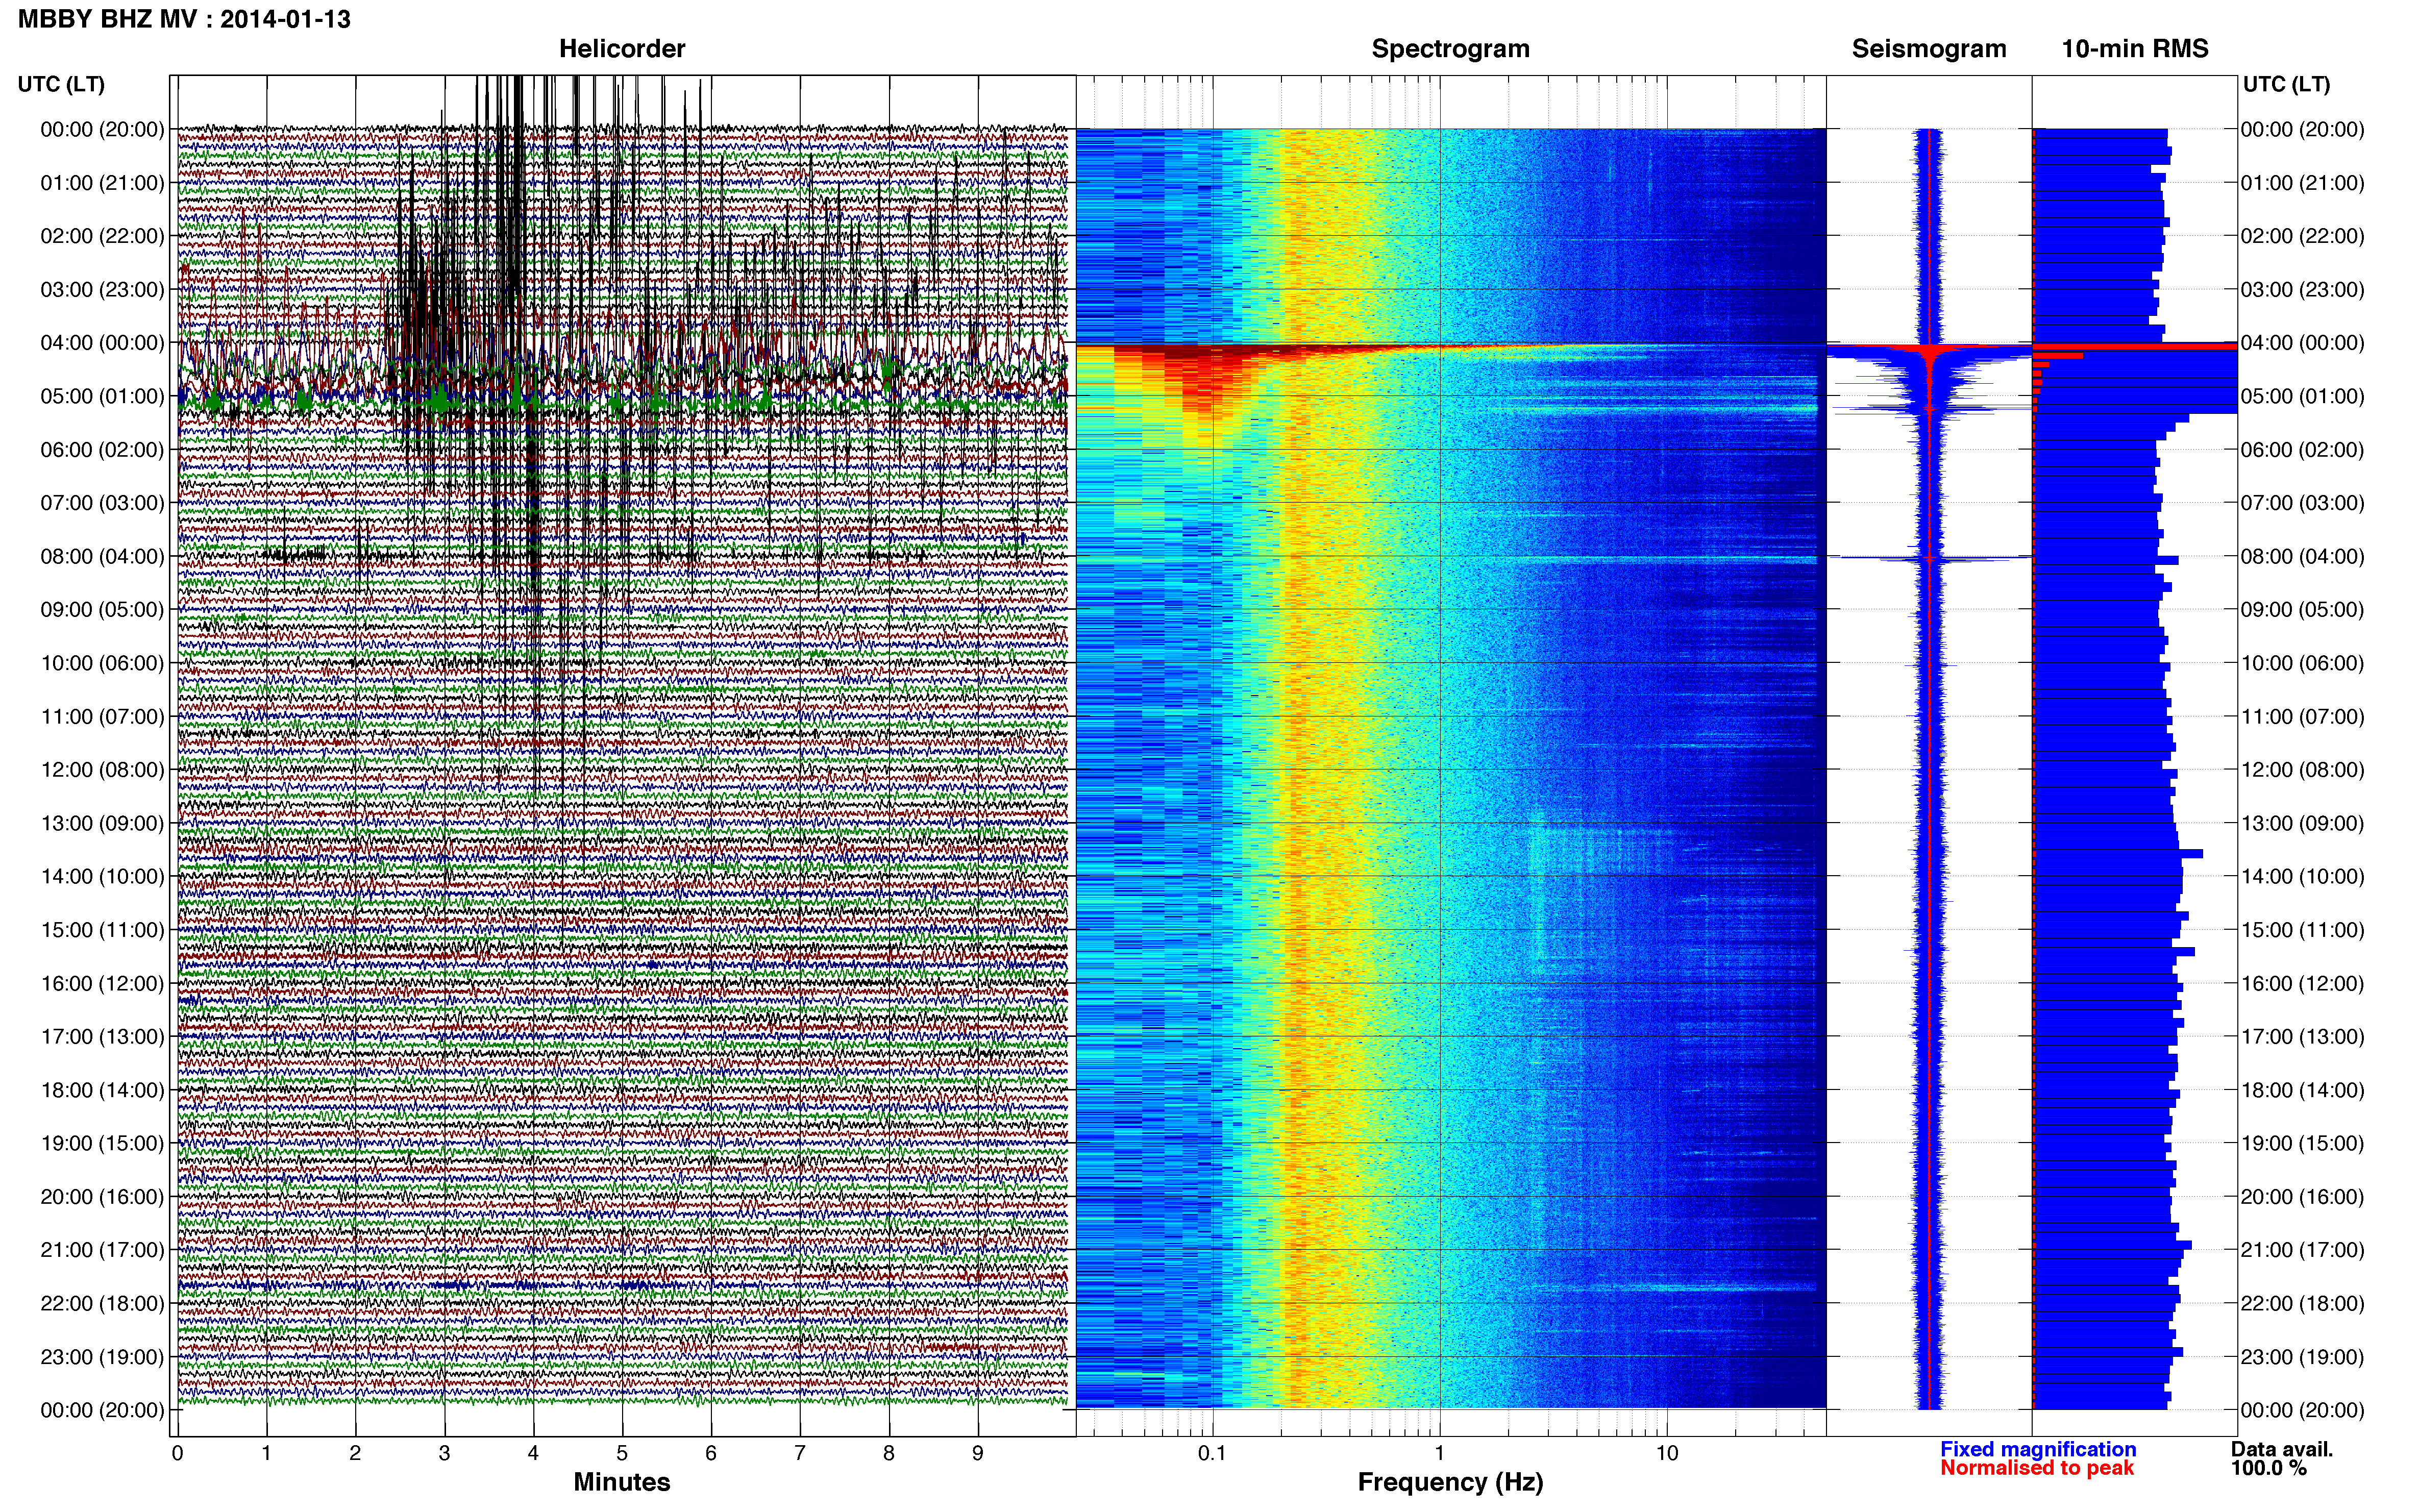
Task: Click the 1 Hz frequency tick label
Action: (1440, 1454)
